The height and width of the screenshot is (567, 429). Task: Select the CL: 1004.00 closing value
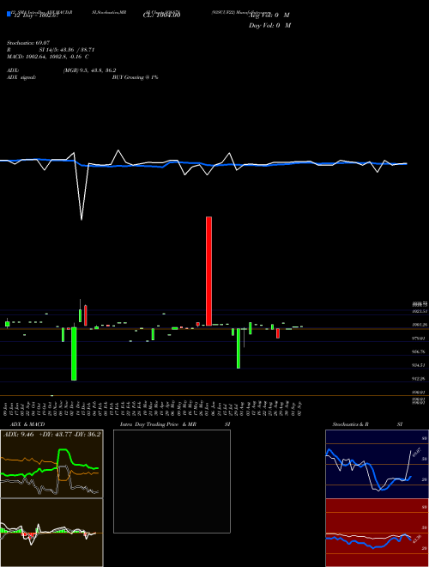pyautogui.click(x=162, y=15)
